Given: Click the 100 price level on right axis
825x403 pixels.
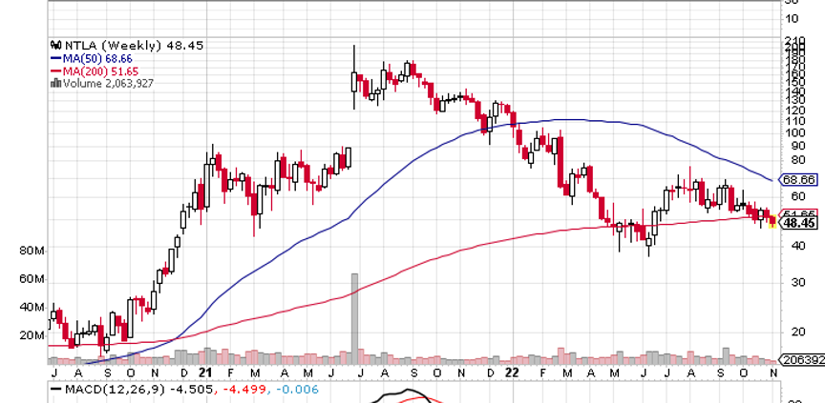Looking at the screenshot, I should pos(795,132).
